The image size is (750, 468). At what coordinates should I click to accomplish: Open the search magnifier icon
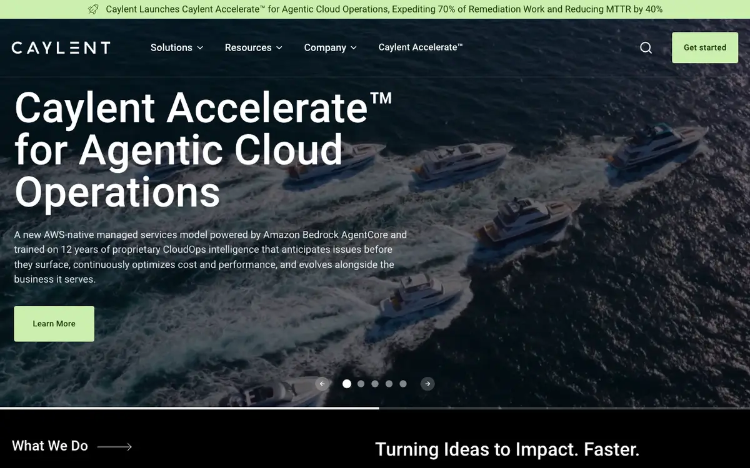(646, 47)
